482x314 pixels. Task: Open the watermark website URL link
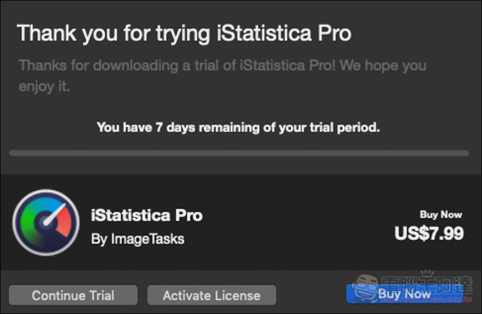426,300
